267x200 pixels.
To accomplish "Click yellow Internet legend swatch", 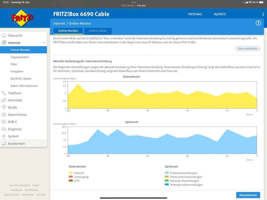I will click(x=71, y=173).
